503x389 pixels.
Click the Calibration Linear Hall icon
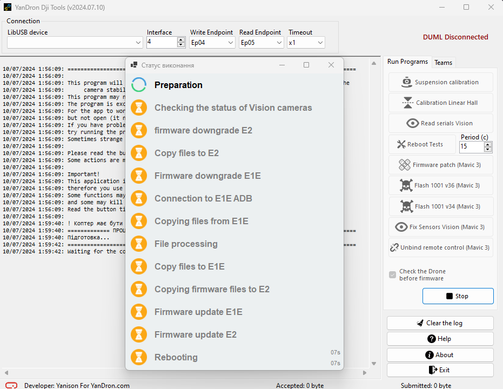(x=407, y=103)
